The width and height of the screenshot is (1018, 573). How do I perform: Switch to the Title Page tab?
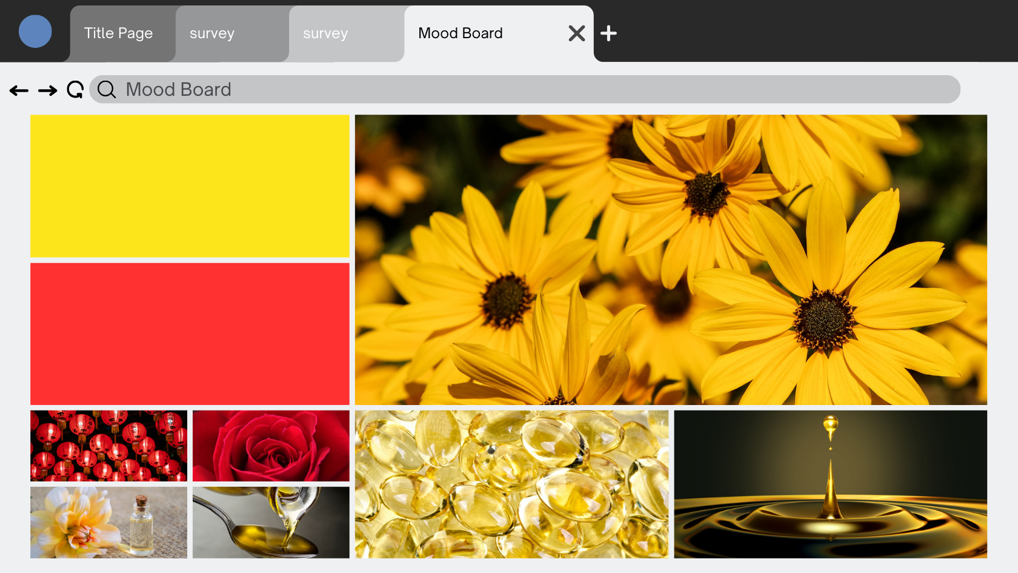click(x=123, y=33)
